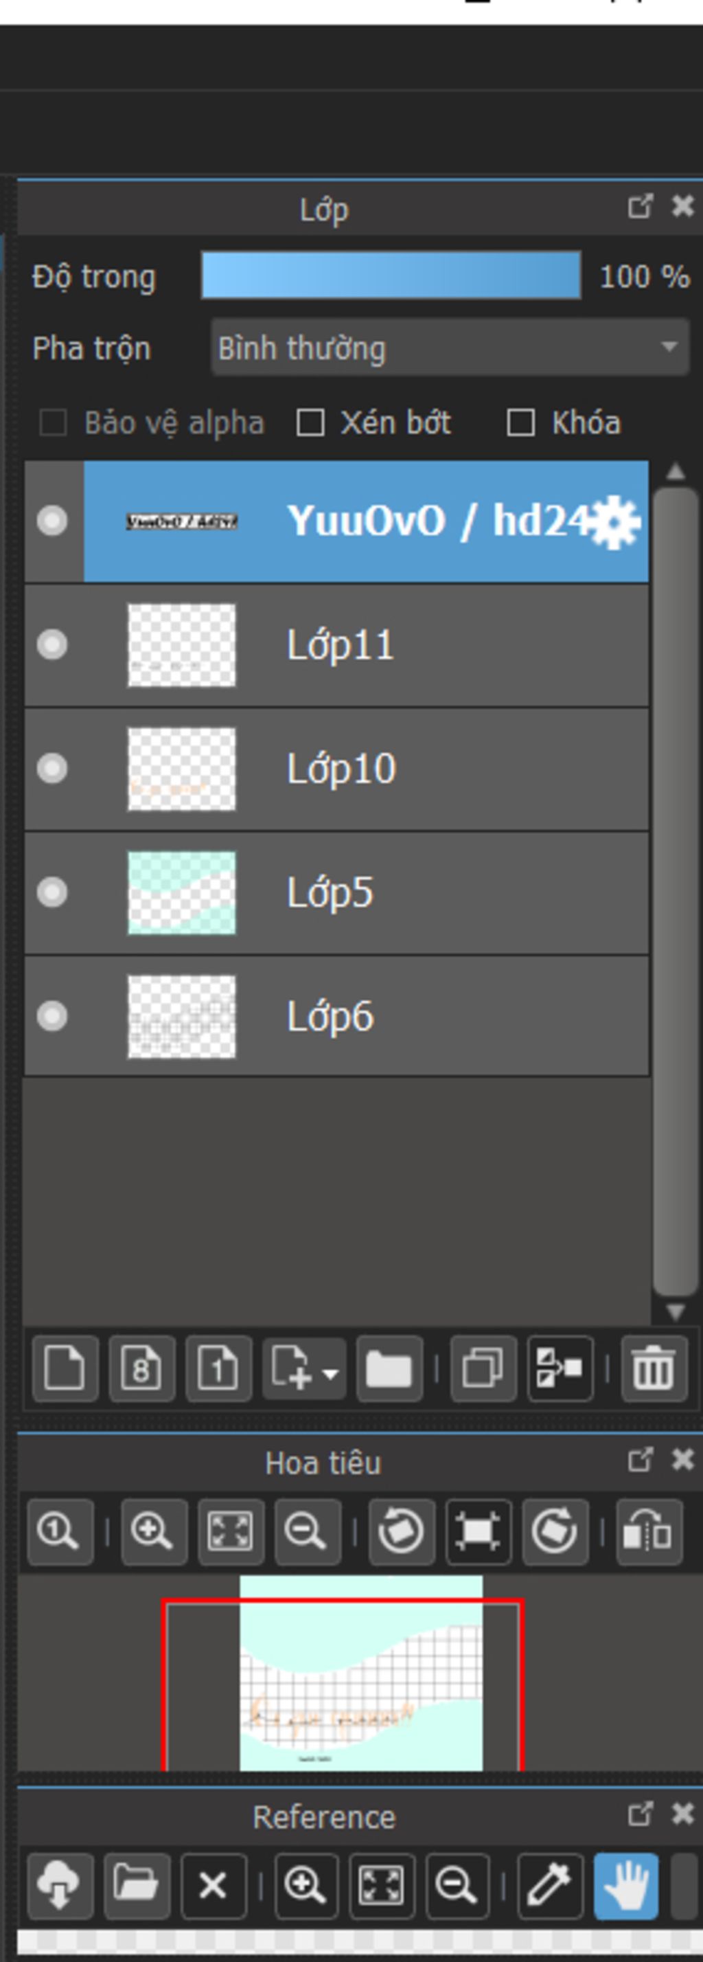Enable the Xén bớt clipping checkbox
The image size is (703, 1962).
[310, 422]
